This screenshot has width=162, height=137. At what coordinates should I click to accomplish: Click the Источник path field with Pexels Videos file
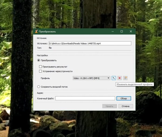90,43
